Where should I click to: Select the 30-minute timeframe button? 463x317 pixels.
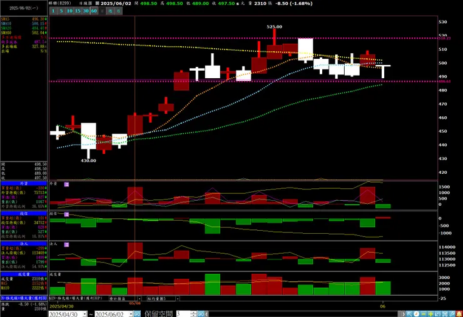86,11
